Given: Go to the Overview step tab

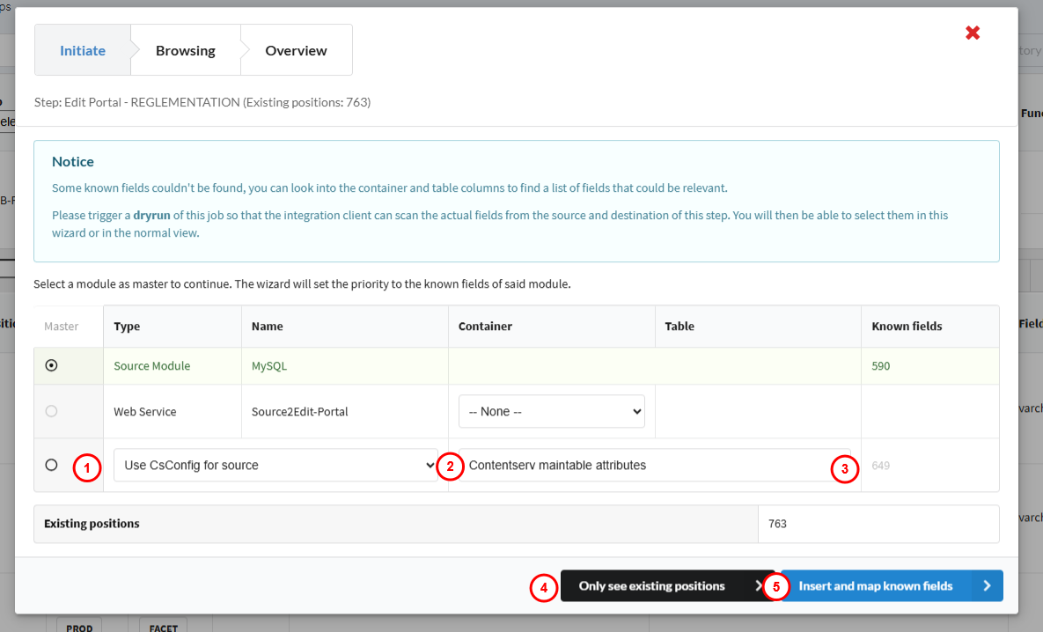Looking at the screenshot, I should [296, 51].
